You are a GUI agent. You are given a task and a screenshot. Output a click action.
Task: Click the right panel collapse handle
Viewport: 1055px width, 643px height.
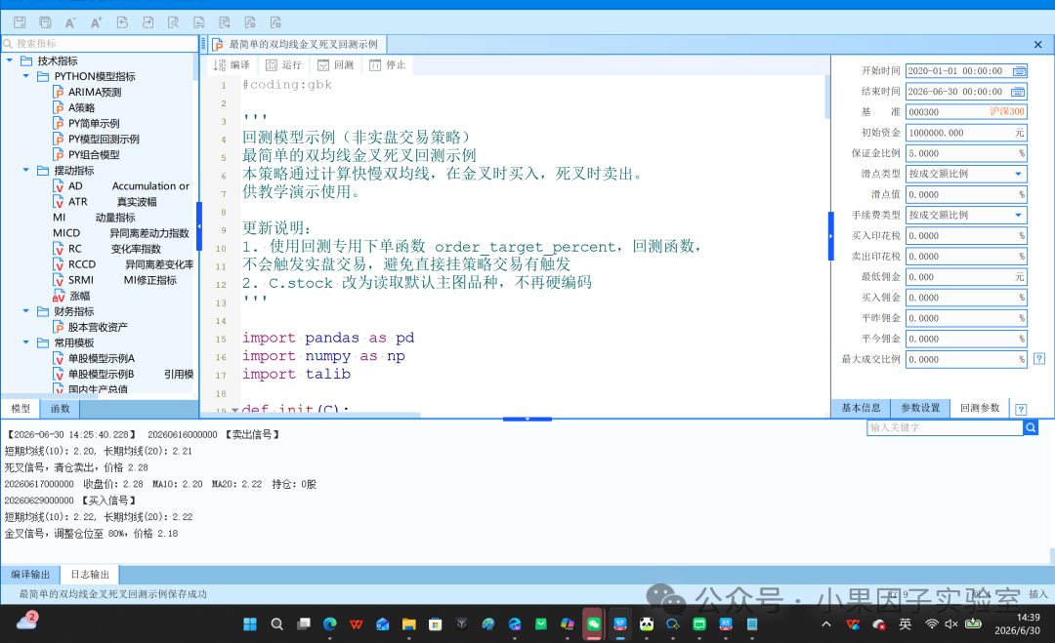click(x=831, y=236)
